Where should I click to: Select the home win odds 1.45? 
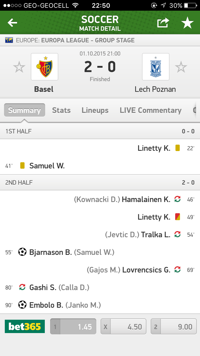click(x=73, y=327)
